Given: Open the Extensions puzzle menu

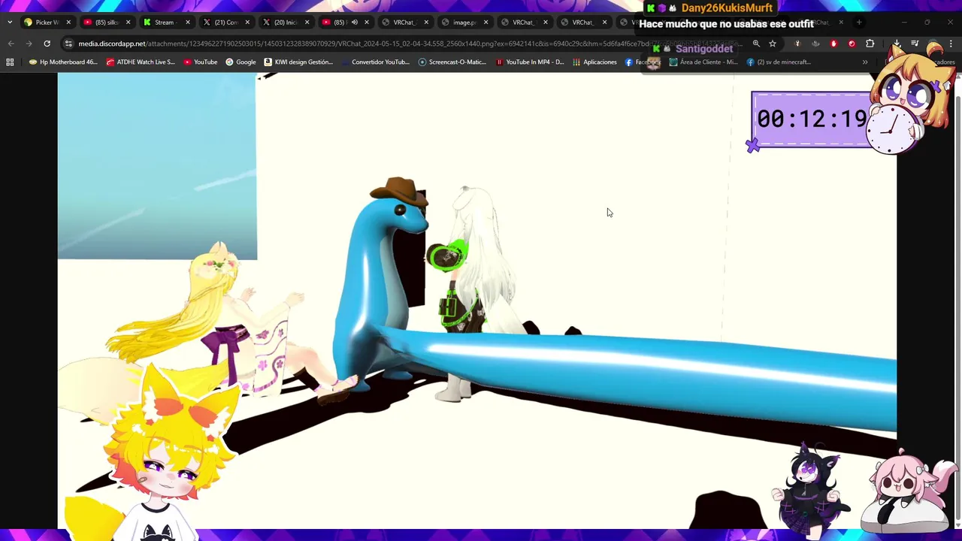Looking at the screenshot, I should tap(870, 44).
